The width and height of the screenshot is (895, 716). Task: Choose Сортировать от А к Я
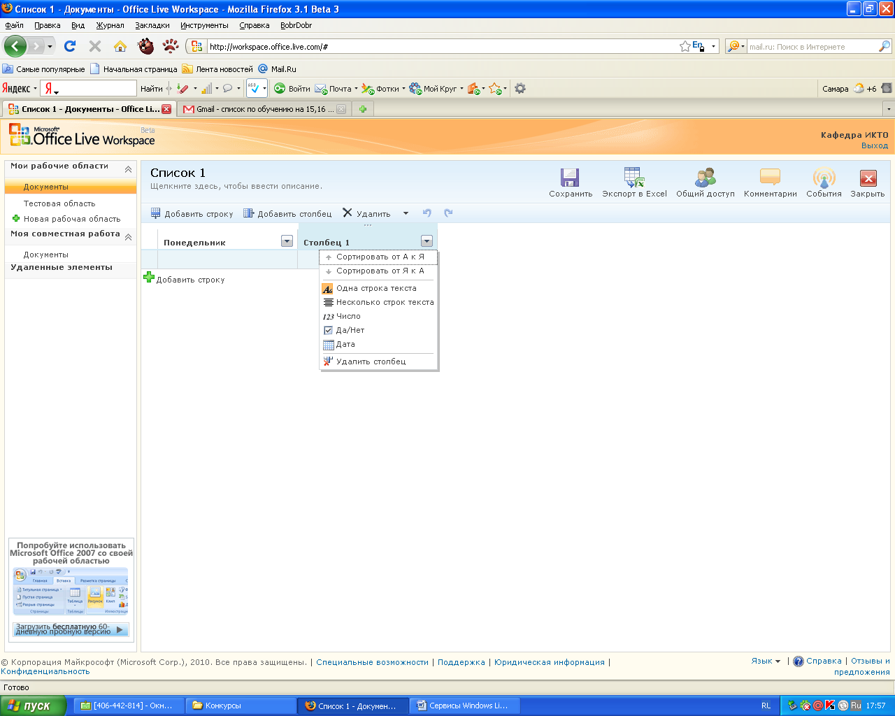coord(378,257)
